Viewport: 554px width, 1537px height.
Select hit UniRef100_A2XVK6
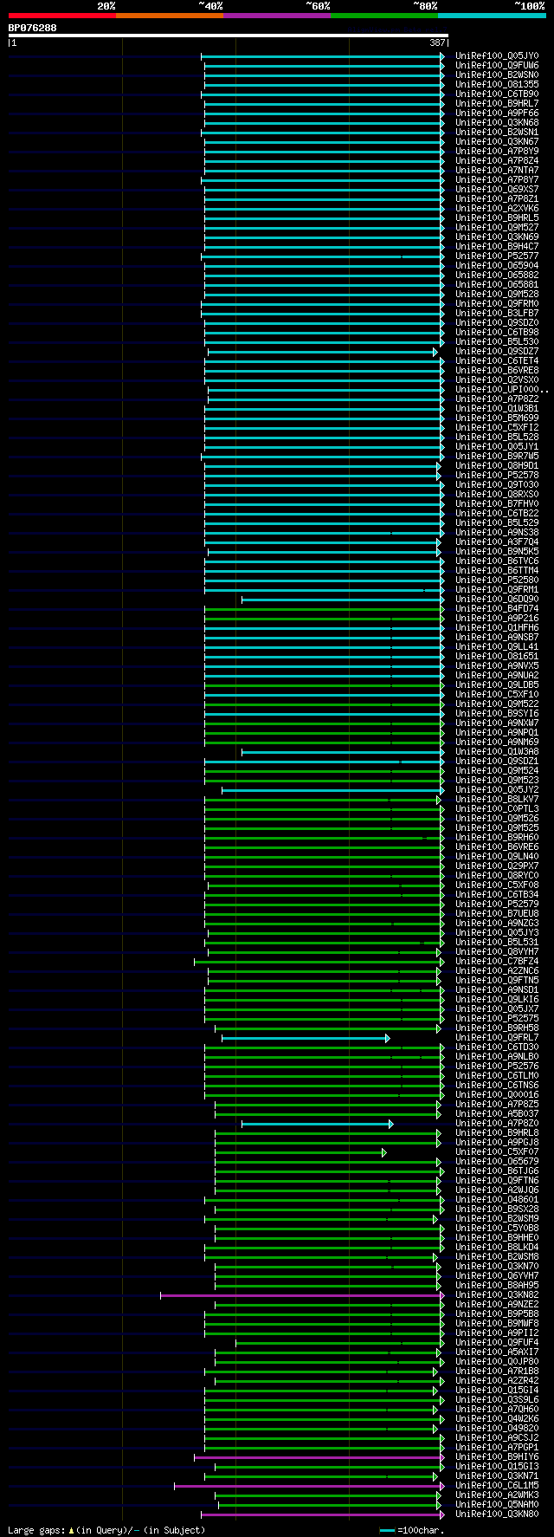click(497, 209)
